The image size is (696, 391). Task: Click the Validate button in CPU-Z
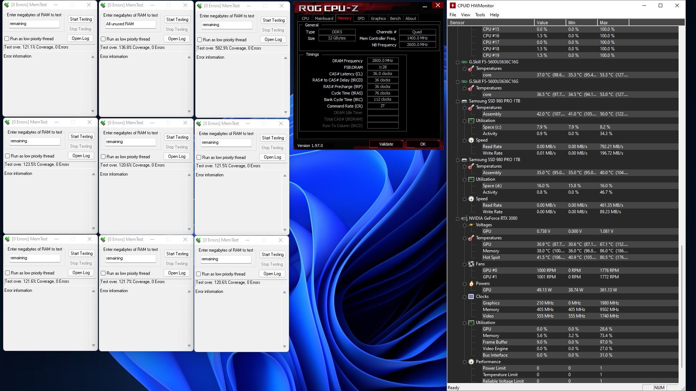click(x=386, y=144)
